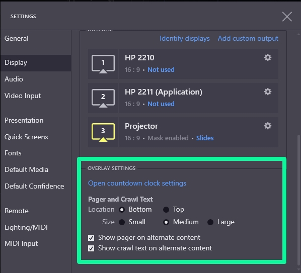Open the Video Input settings section
Viewport: 301px width, 273px height.
[x=36, y=96]
